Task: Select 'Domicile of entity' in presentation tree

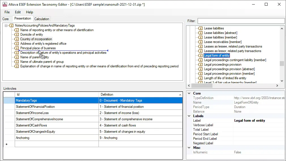Action: 31,35
